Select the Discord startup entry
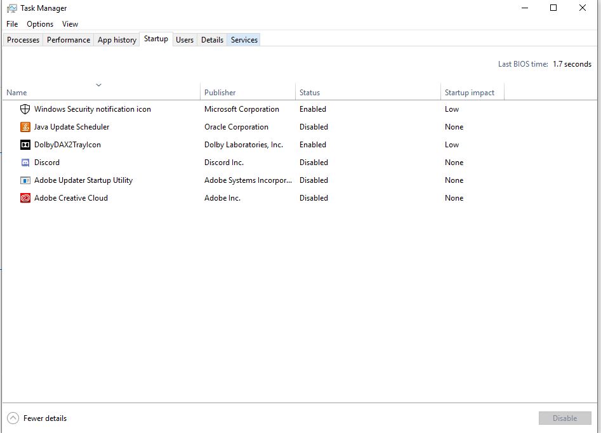The image size is (601, 433). tap(300, 163)
